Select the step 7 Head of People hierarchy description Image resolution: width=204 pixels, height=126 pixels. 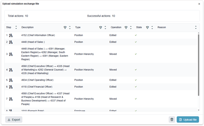[45, 99]
